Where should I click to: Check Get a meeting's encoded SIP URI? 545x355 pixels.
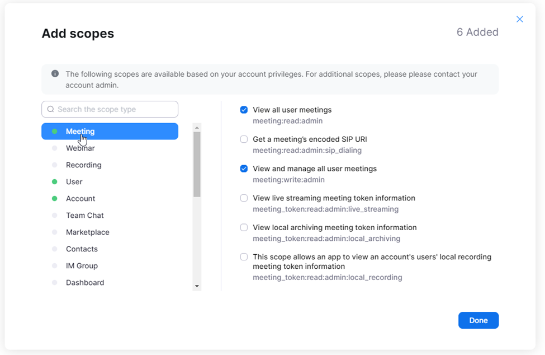pyautogui.click(x=244, y=139)
